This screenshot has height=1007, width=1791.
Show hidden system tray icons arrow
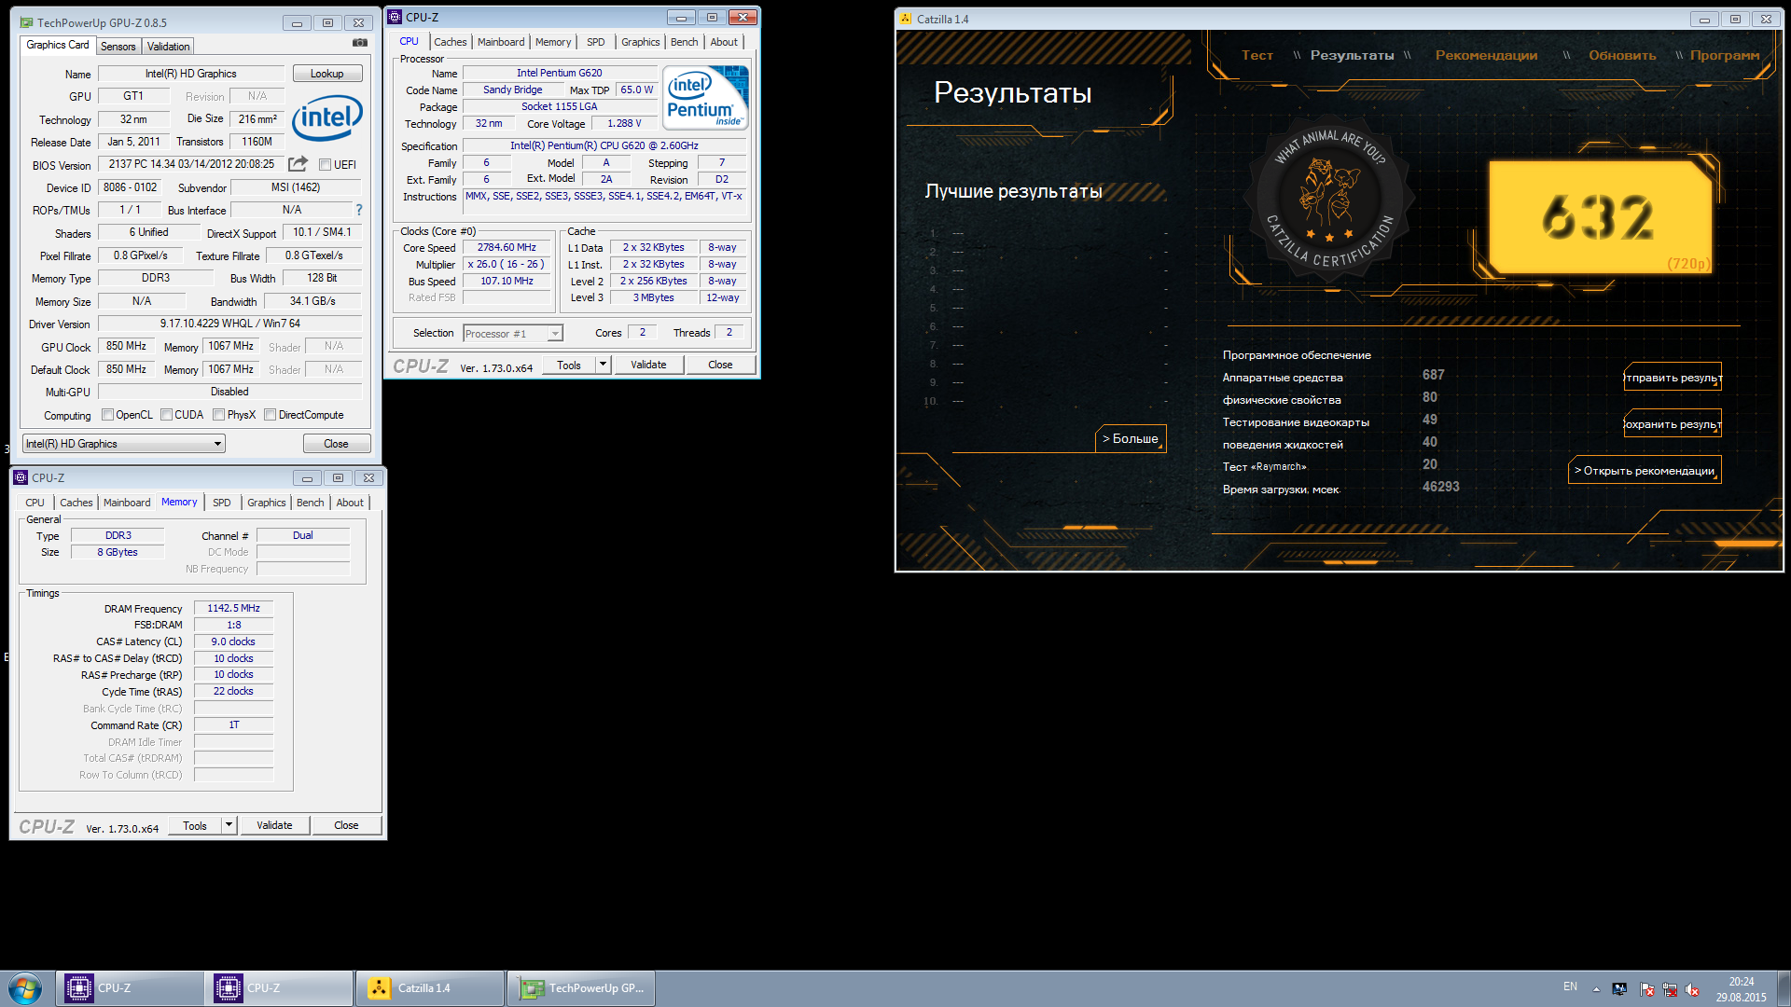pyautogui.click(x=1596, y=989)
